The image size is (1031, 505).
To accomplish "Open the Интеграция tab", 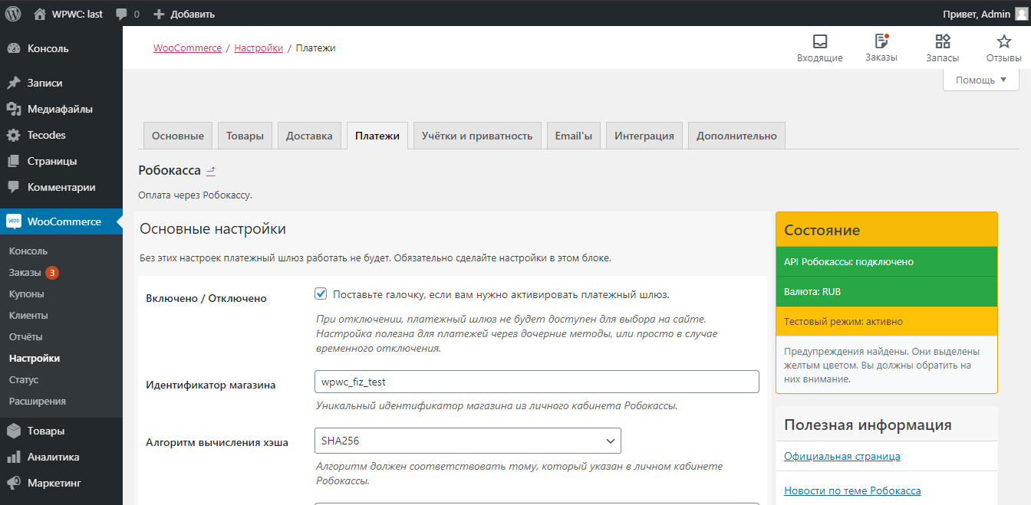I will pyautogui.click(x=644, y=136).
